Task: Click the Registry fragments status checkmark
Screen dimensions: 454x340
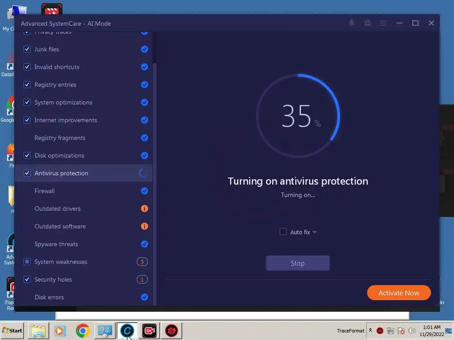Action: point(145,138)
